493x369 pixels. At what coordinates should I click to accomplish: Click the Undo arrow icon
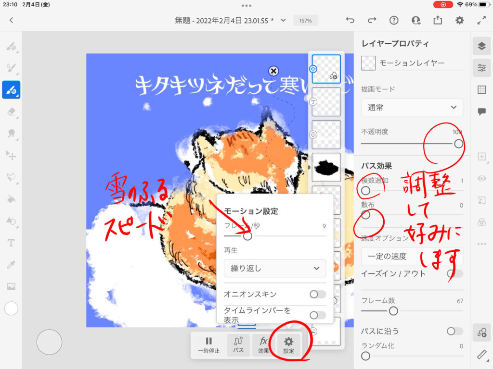(350, 20)
